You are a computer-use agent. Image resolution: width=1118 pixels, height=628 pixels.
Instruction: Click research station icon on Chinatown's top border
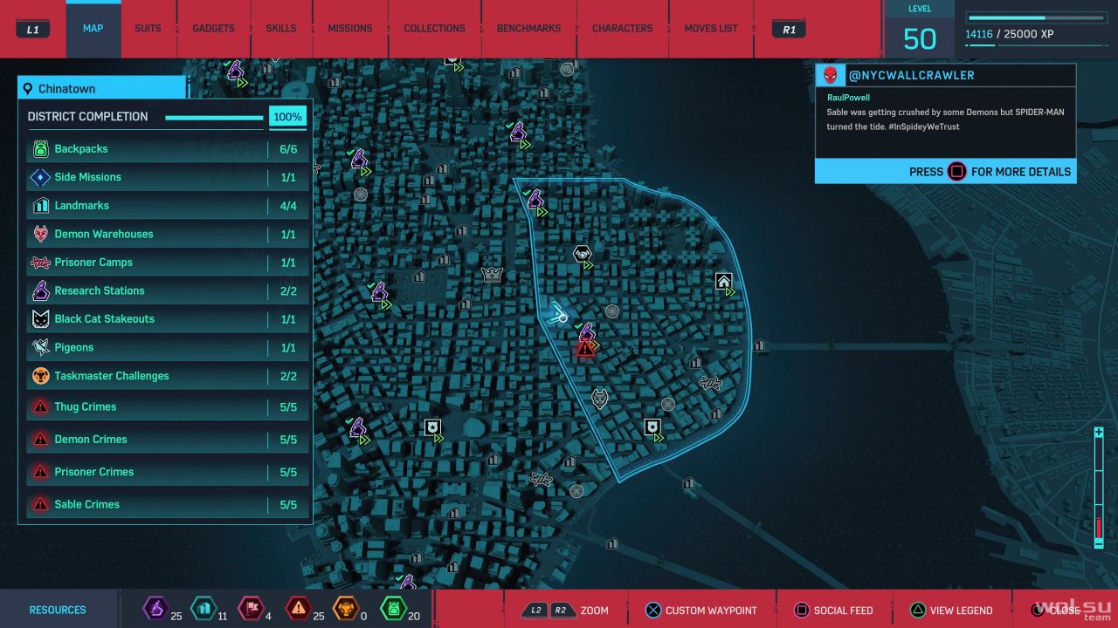[535, 200]
